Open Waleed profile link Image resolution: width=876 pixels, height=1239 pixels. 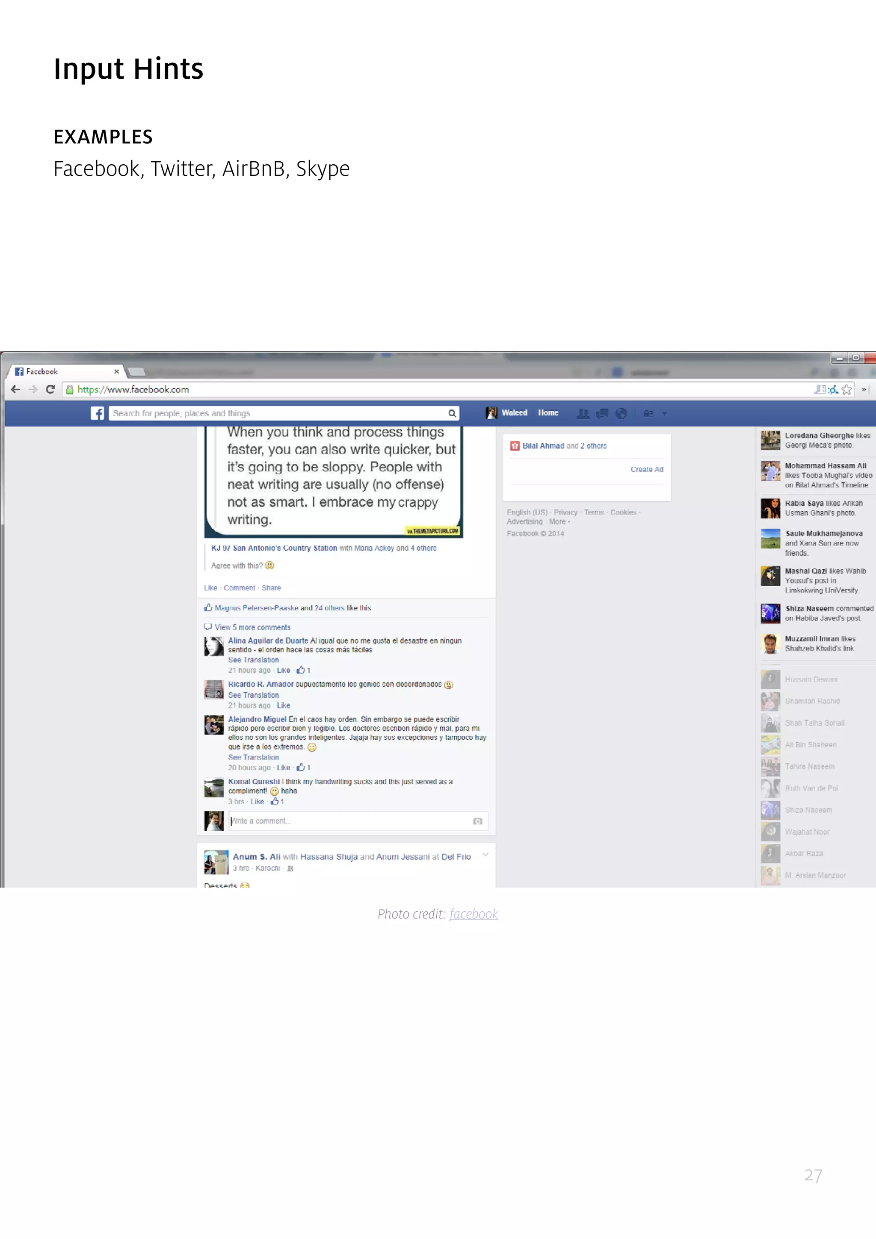(507, 413)
